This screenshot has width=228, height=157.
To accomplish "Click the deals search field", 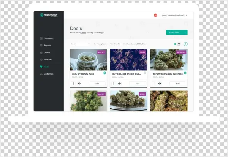I will [78, 44].
